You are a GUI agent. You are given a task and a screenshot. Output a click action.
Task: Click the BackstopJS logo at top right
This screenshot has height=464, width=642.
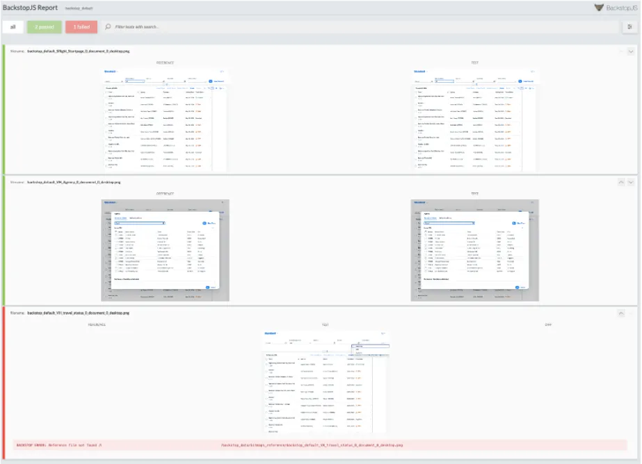(616, 8)
